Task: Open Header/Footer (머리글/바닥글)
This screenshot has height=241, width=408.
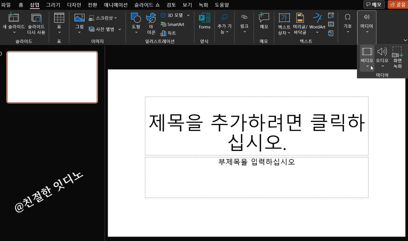Action: click(300, 24)
